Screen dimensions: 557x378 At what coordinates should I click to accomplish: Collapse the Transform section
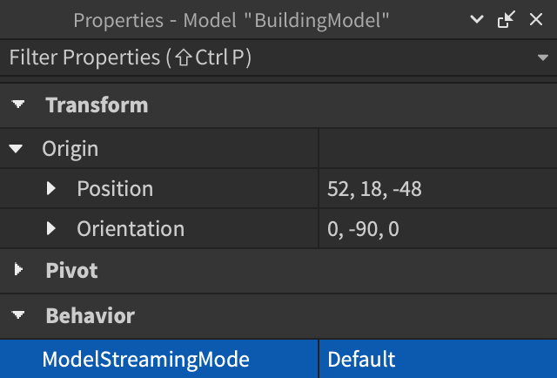(x=18, y=105)
